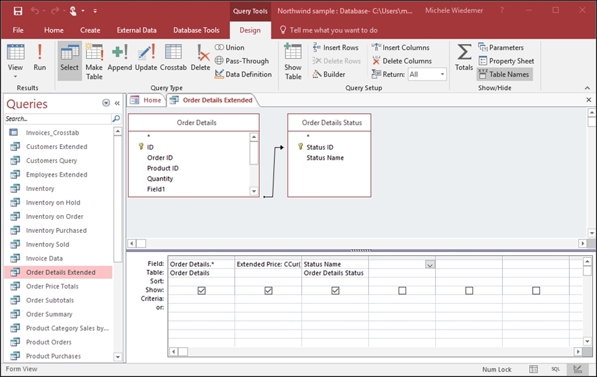Uncheck Show for Status Name column
Screen dimensions: 597x377
coord(336,290)
